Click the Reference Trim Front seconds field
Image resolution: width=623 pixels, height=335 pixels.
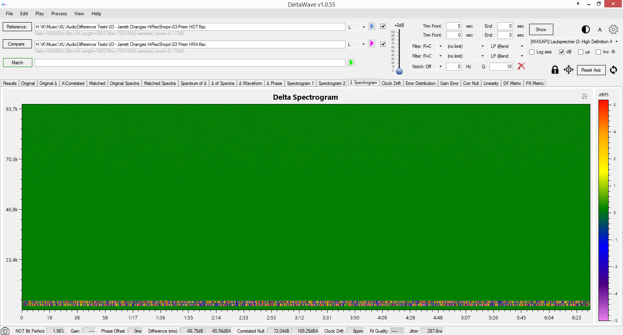pos(454,26)
